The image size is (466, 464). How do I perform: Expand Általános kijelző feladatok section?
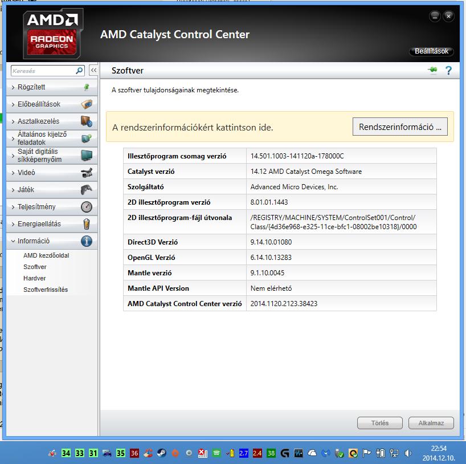(x=52, y=139)
